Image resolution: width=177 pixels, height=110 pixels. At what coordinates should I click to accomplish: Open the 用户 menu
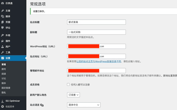pos(13,46)
